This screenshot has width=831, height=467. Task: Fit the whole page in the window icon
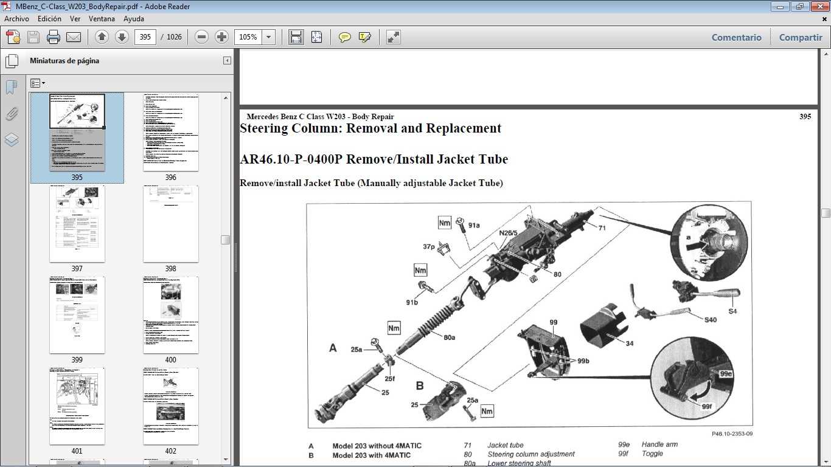pyautogui.click(x=316, y=37)
